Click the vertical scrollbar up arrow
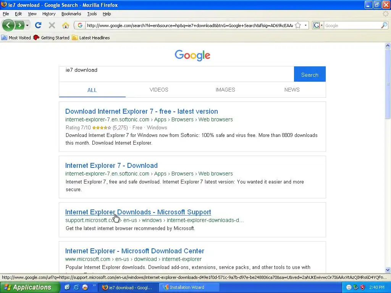 (388, 45)
